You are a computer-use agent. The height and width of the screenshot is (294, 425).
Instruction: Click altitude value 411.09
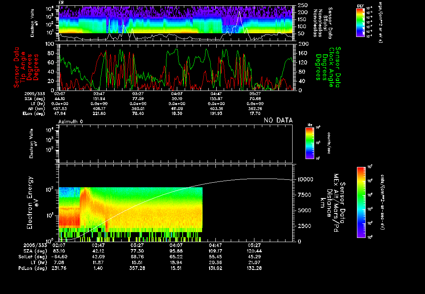[x=177, y=108]
